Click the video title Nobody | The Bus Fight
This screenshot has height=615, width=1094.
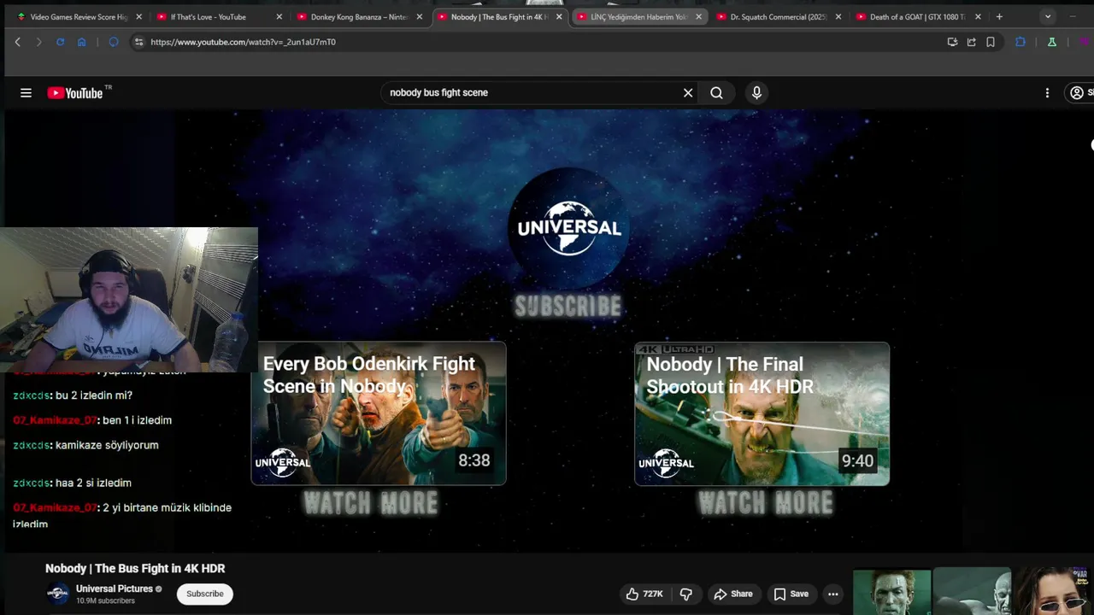click(135, 569)
